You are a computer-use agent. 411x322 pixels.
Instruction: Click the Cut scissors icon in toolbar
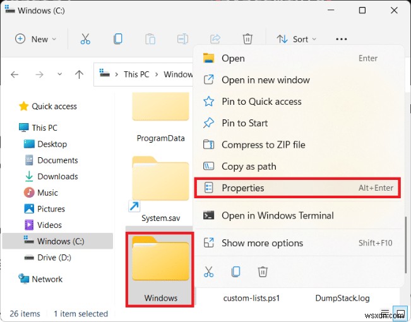[x=85, y=39]
